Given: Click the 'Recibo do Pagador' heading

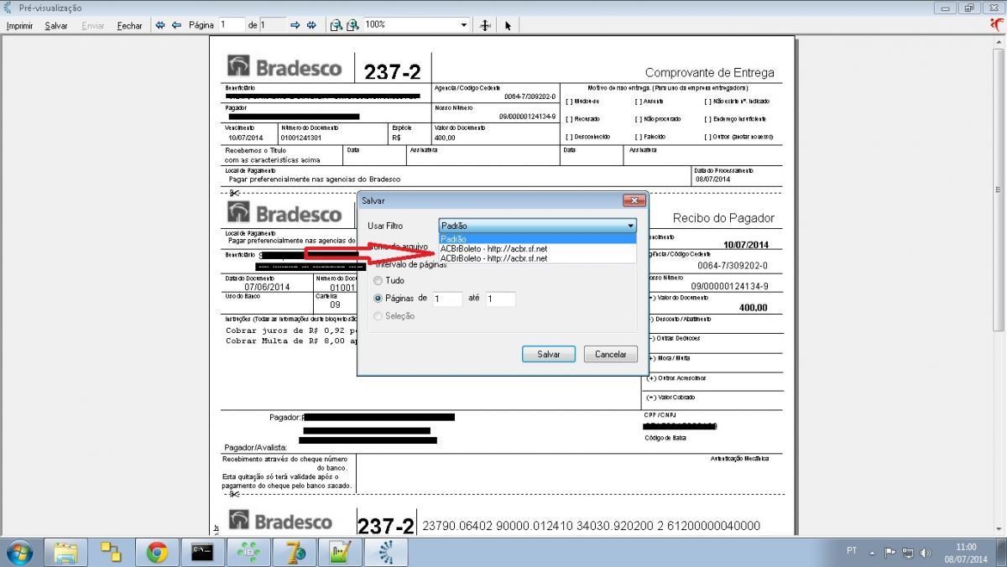Looking at the screenshot, I should click(723, 218).
